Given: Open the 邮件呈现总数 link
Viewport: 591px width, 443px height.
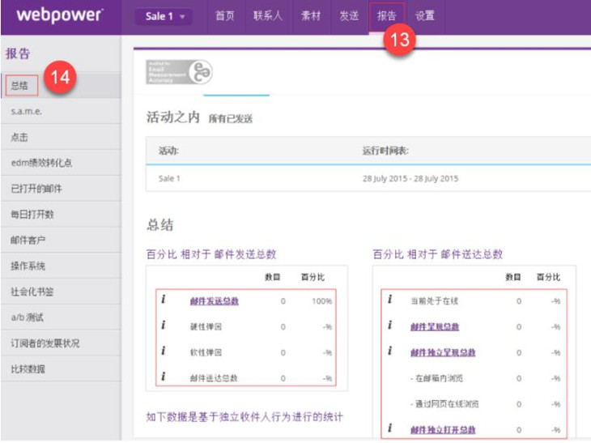Looking at the screenshot, I should click(x=435, y=327).
